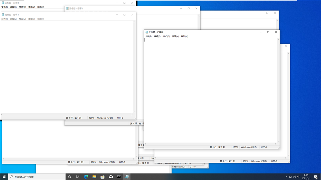Open the Windows Start menu

4,177
